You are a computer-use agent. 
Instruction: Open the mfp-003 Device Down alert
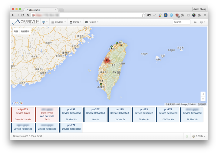(x=22, y=115)
